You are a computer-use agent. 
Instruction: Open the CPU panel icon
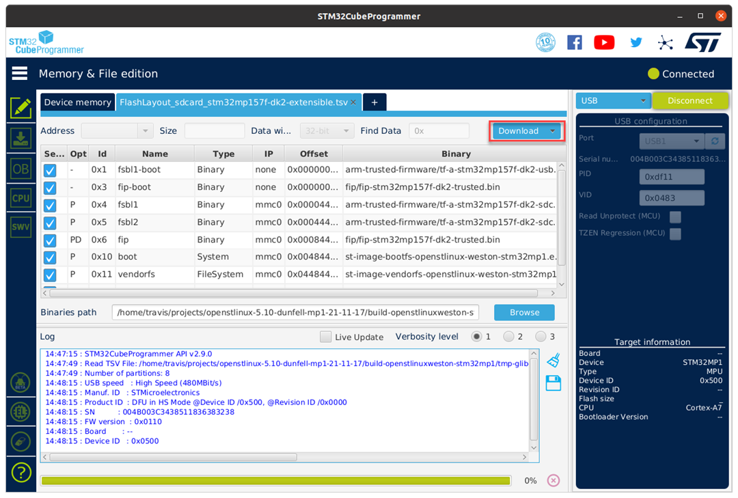pyautogui.click(x=20, y=197)
